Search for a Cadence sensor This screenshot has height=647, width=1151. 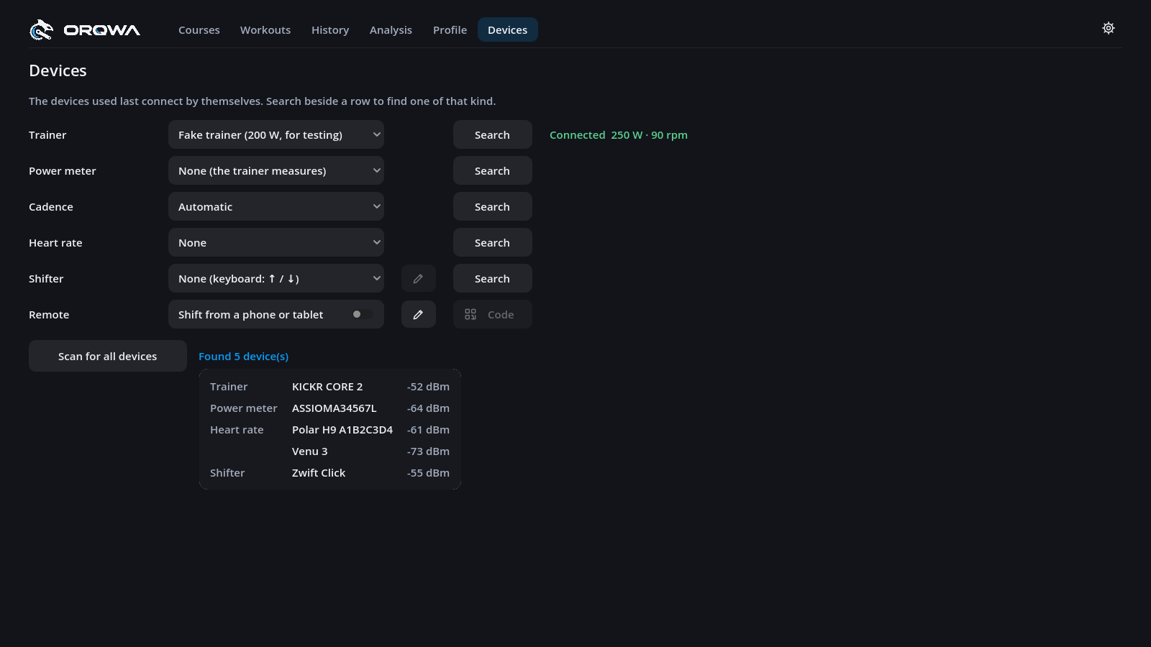pos(493,206)
